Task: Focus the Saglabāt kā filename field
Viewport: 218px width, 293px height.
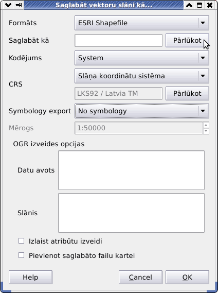Action: point(119,40)
